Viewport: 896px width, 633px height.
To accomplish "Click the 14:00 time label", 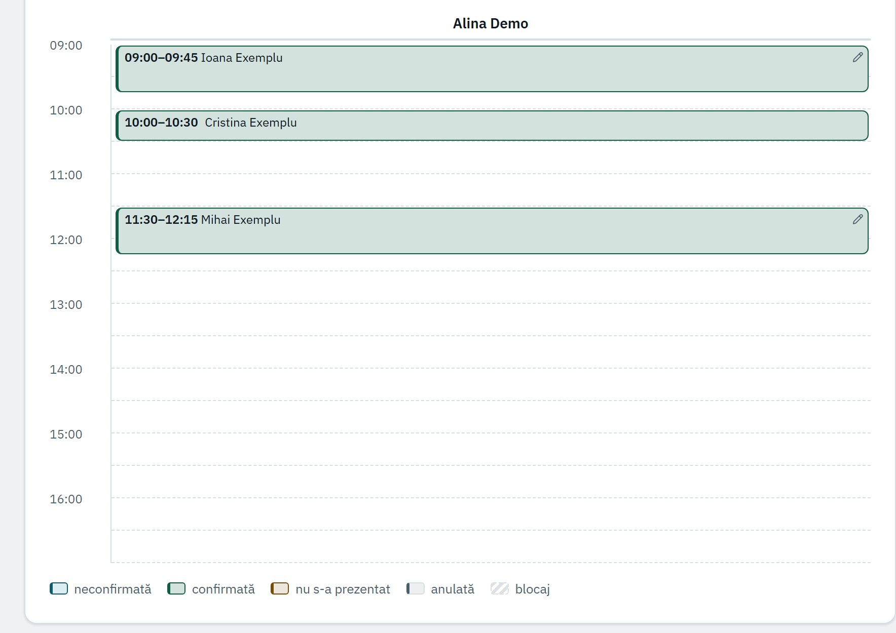I will click(66, 370).
